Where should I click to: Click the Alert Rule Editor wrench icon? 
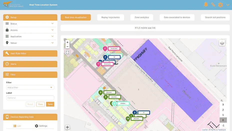pos(7,53)
